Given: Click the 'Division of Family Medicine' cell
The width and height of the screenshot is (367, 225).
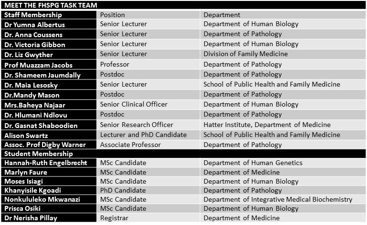Looking at the screenshot, I should (245, 54).
